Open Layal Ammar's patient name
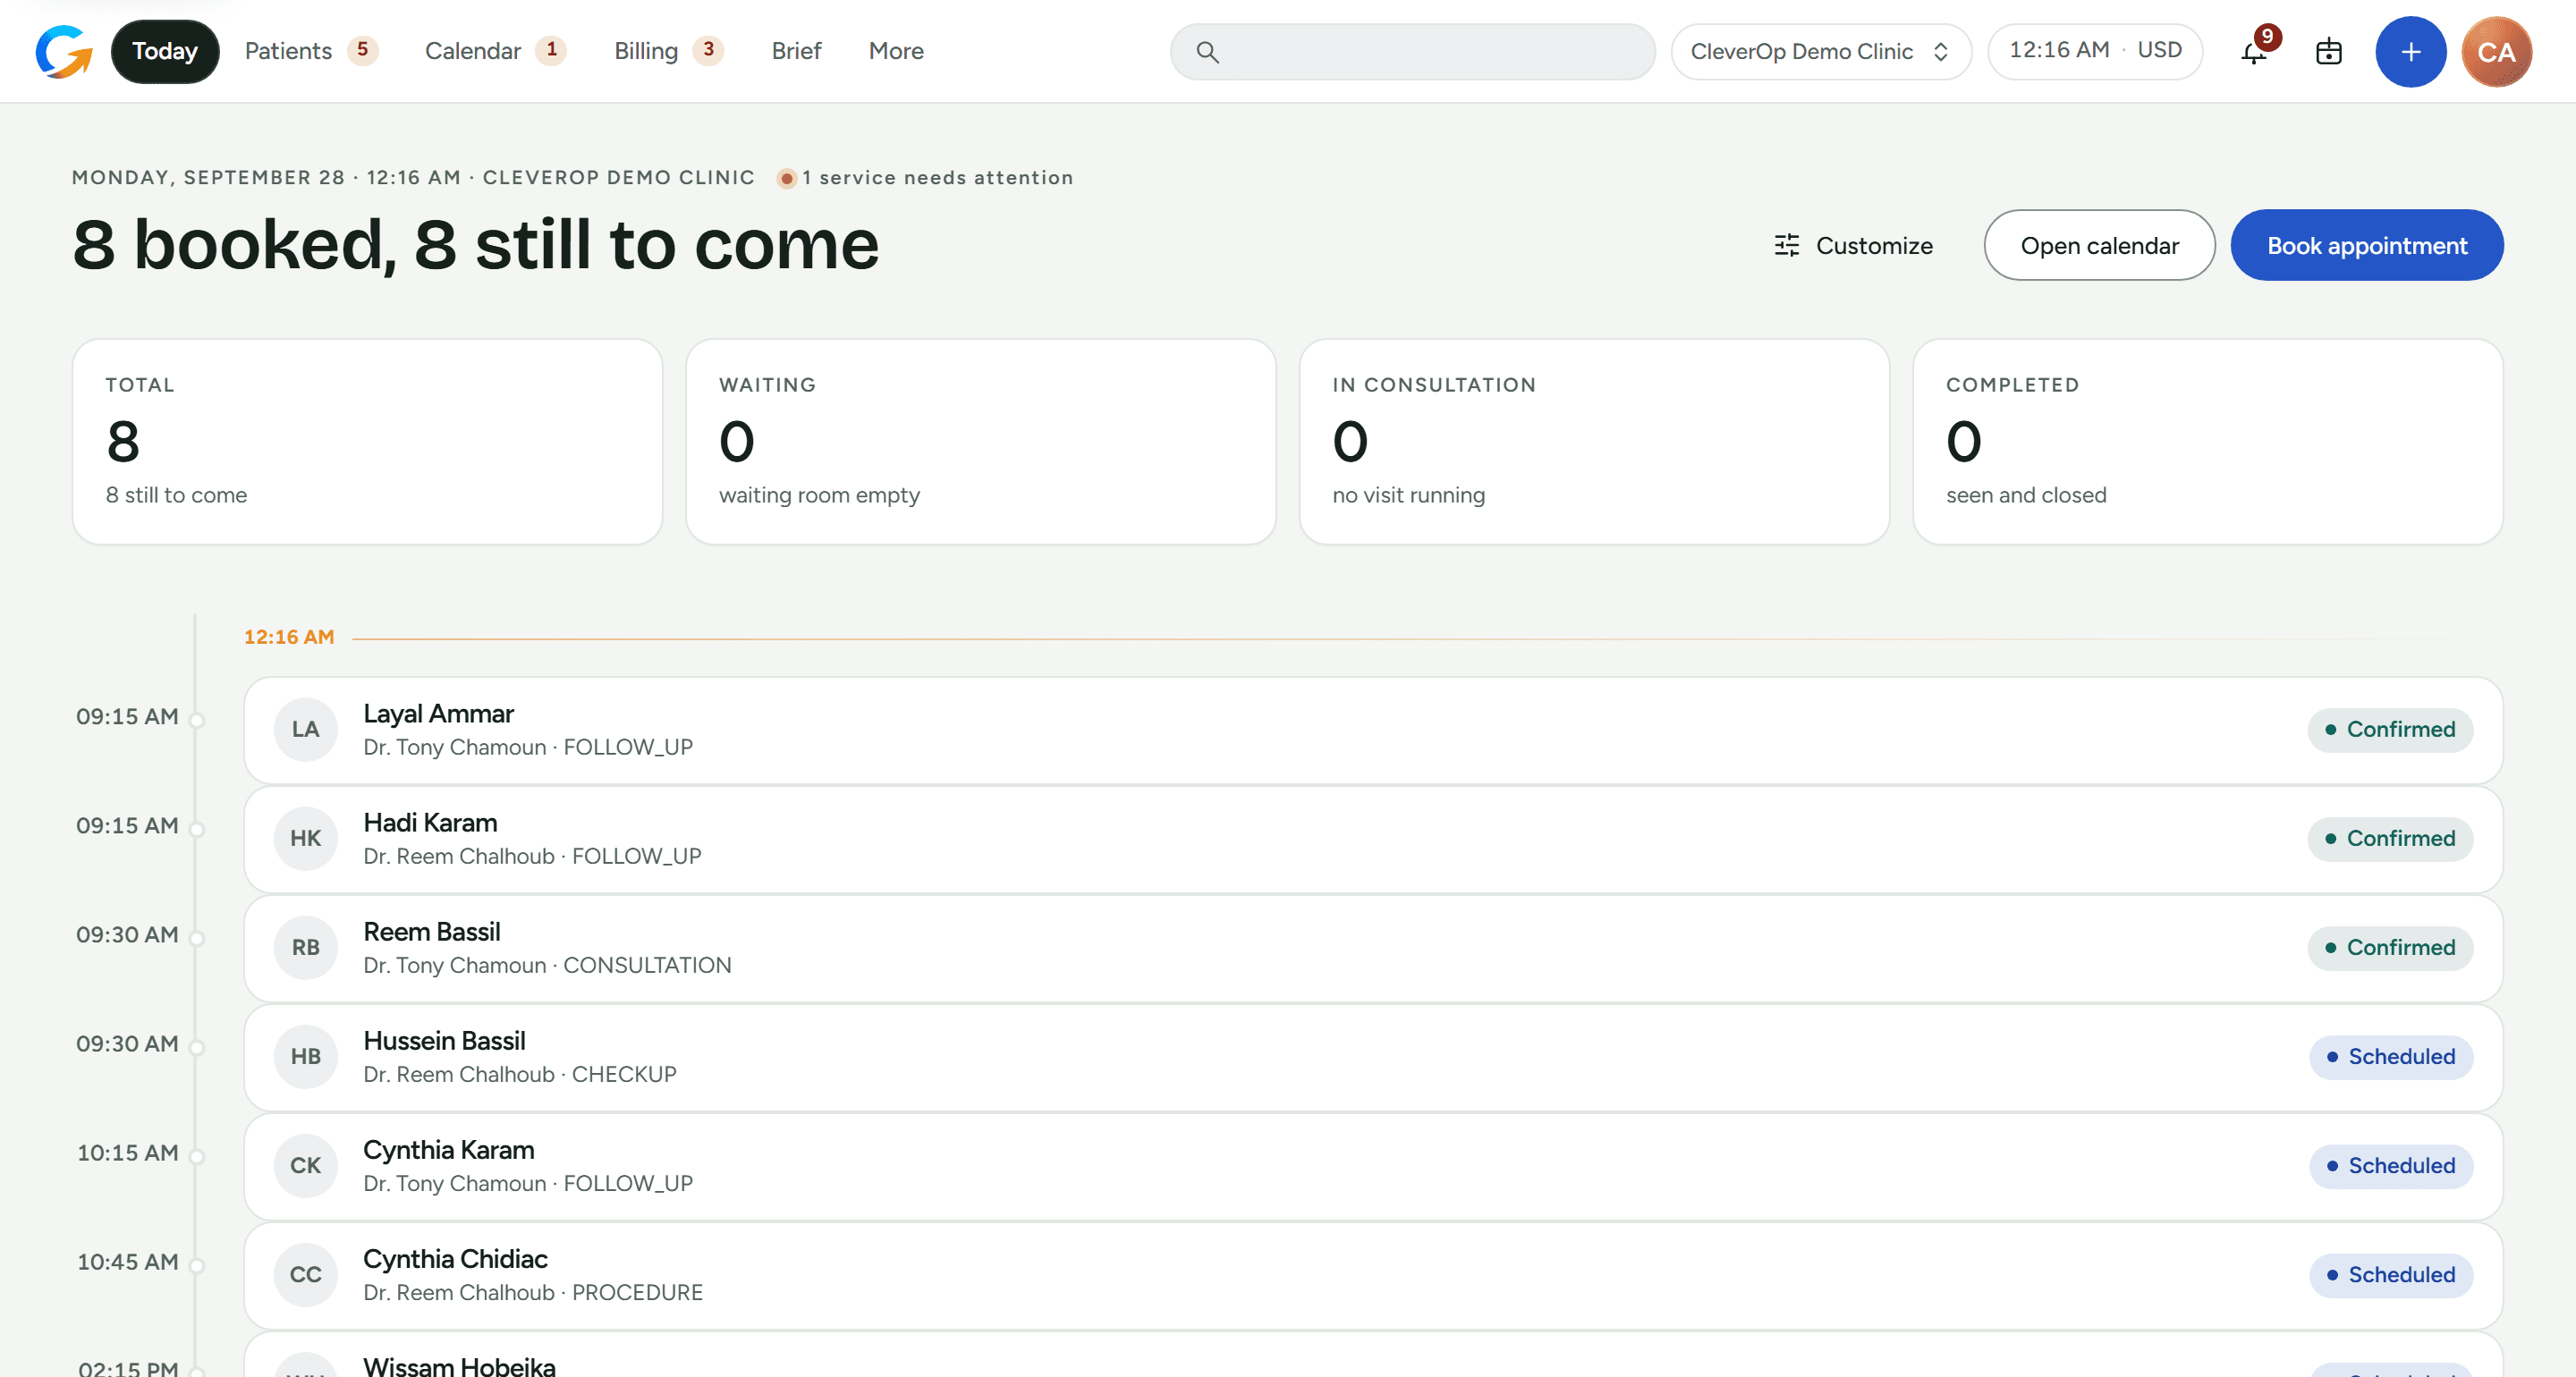 [438, 713]
